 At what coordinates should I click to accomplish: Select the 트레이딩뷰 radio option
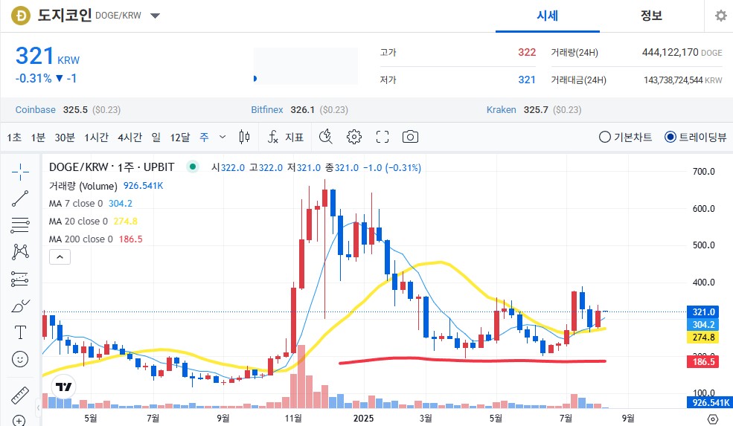[x=696, y=137]
